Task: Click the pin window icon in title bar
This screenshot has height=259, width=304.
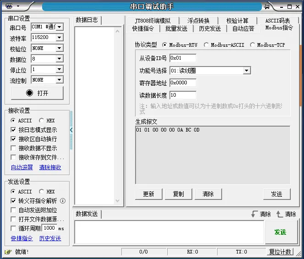Action: point(267,6)
